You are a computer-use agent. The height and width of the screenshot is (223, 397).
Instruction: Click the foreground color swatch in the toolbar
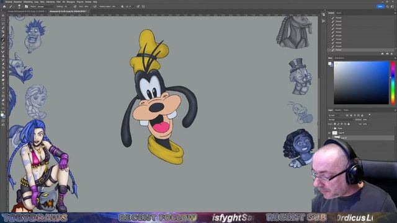[x=2, y=115]
